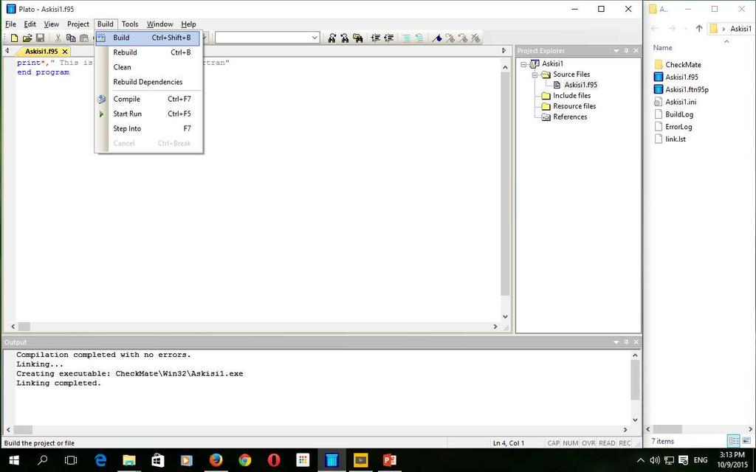The height and width of the screenshot is (472, 756).
Task: Select Askisi1.f95 in Project Explorer tree
Action: pos(580,85)
